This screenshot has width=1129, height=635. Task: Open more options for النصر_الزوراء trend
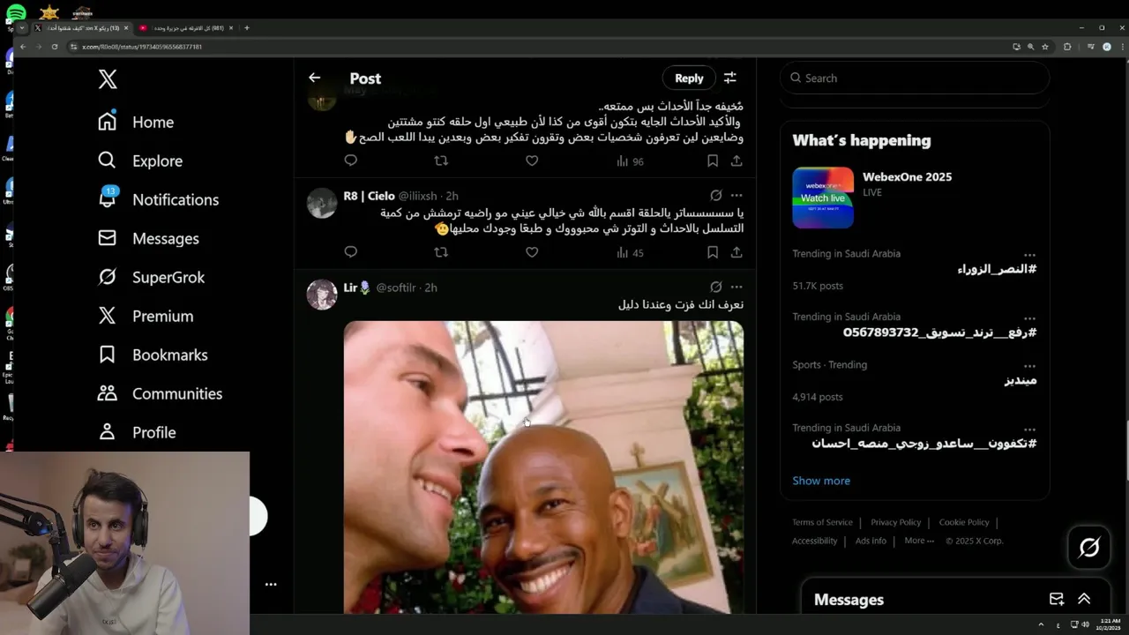click(x=1029, y=255)
